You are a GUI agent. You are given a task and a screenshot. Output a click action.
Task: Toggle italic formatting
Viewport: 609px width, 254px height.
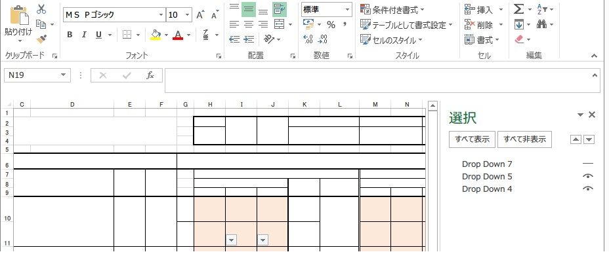[84, 35]
